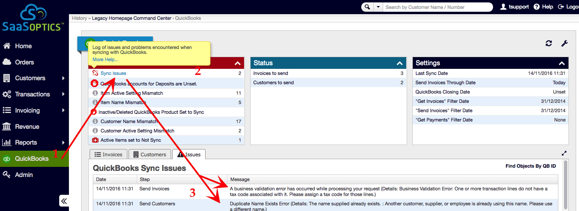
Task: Click the first aid icon for Active Items
Action: click(x=95, y=140)
